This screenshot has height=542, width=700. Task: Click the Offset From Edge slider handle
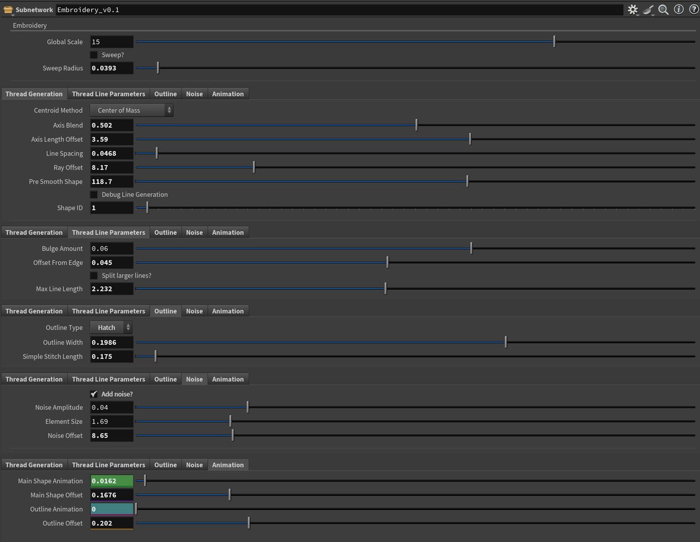coord(387,263)
